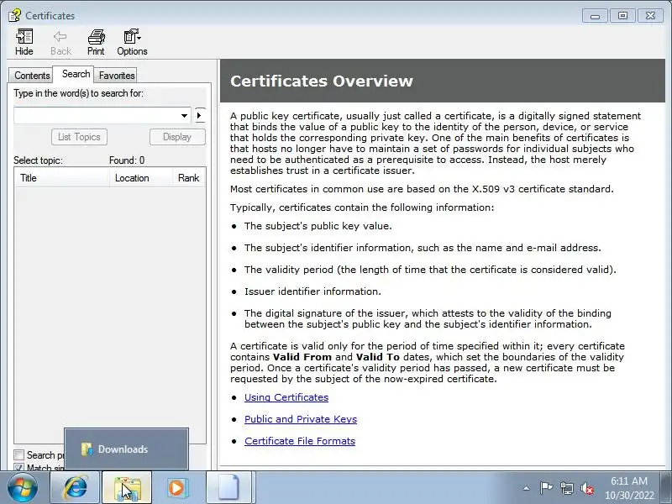Click the List Topics button

click(x=79, y=137)
